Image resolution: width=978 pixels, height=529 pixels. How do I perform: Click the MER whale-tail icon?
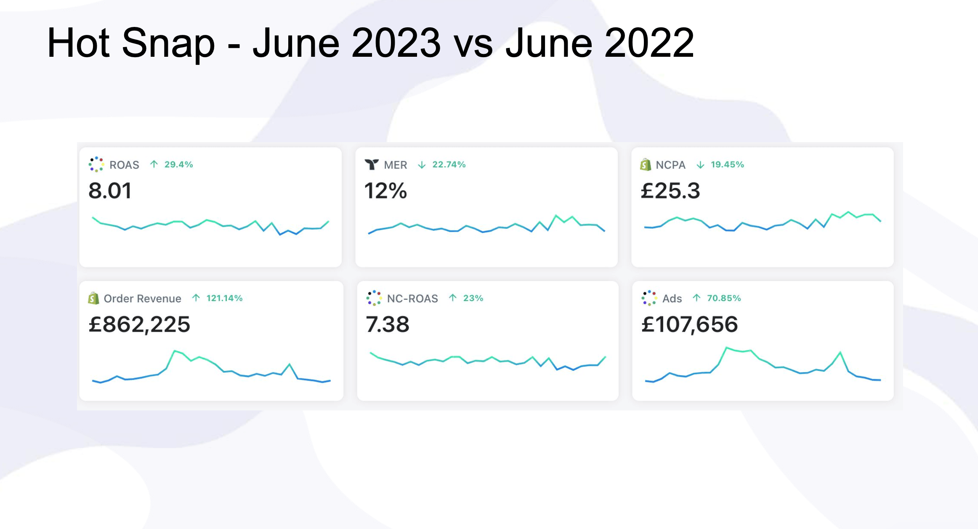372,164
